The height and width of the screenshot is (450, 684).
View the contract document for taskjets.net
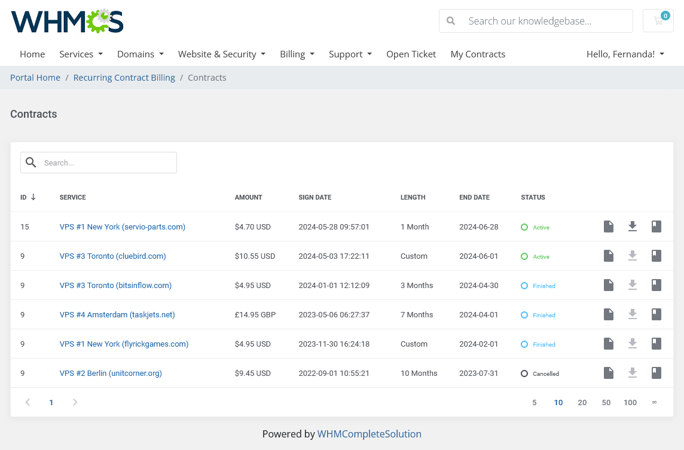coord(609,314)
